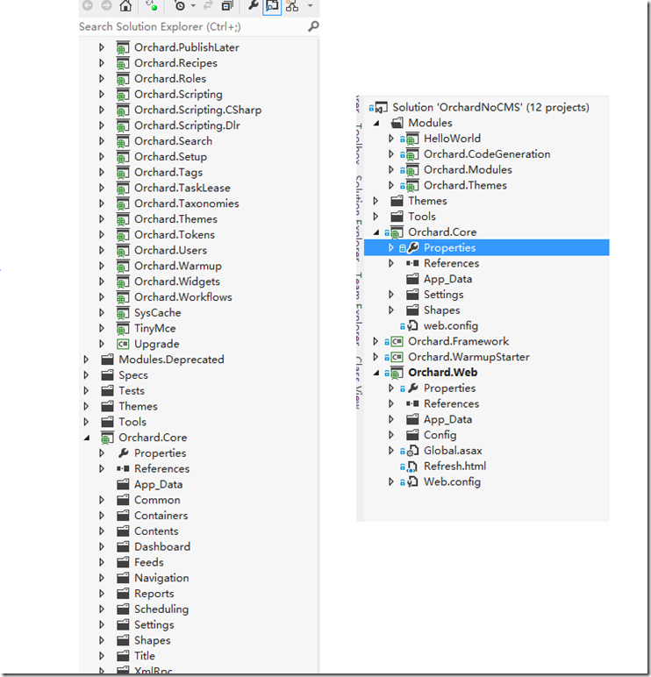Screen dimensions: 651x677
Task: Expand the Tests folder in left tree
Action: click(x=86, y=390)
